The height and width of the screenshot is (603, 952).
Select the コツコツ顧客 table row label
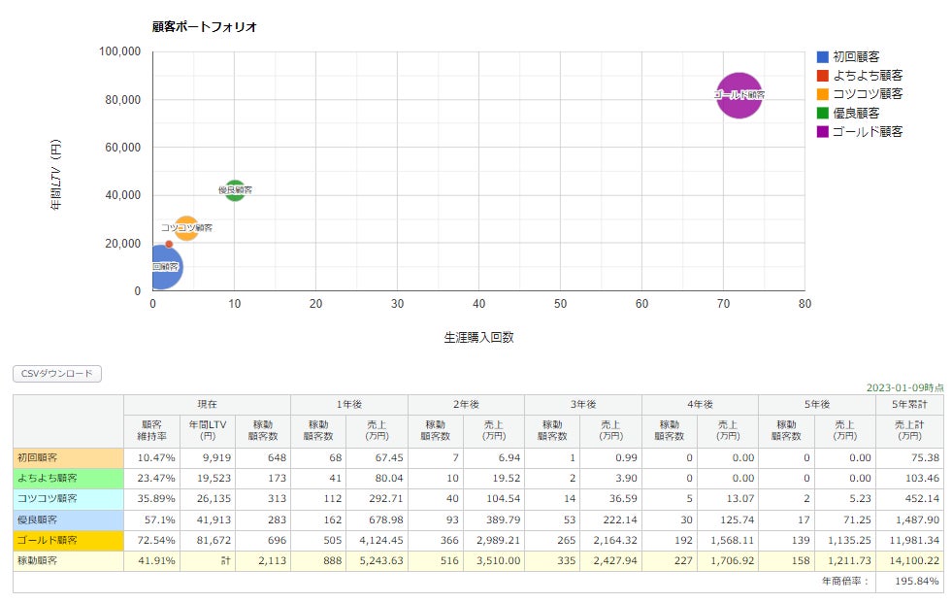coord(69,499)
